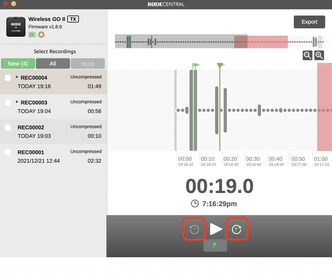
Task: Click the 7:16:29pm timestamp
Action: tap(219, 204)
